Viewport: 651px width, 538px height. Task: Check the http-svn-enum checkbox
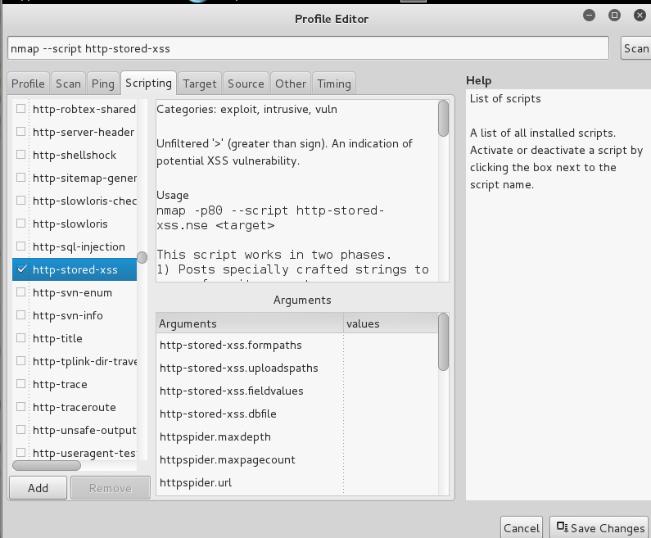coord(20,292)
